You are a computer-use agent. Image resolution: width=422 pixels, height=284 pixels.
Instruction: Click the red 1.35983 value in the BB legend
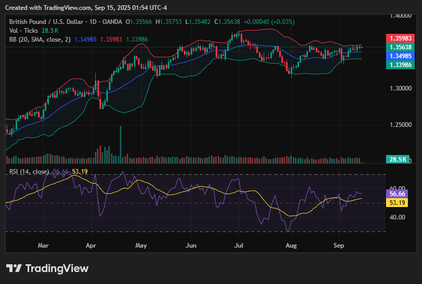(x=111, y=40)
